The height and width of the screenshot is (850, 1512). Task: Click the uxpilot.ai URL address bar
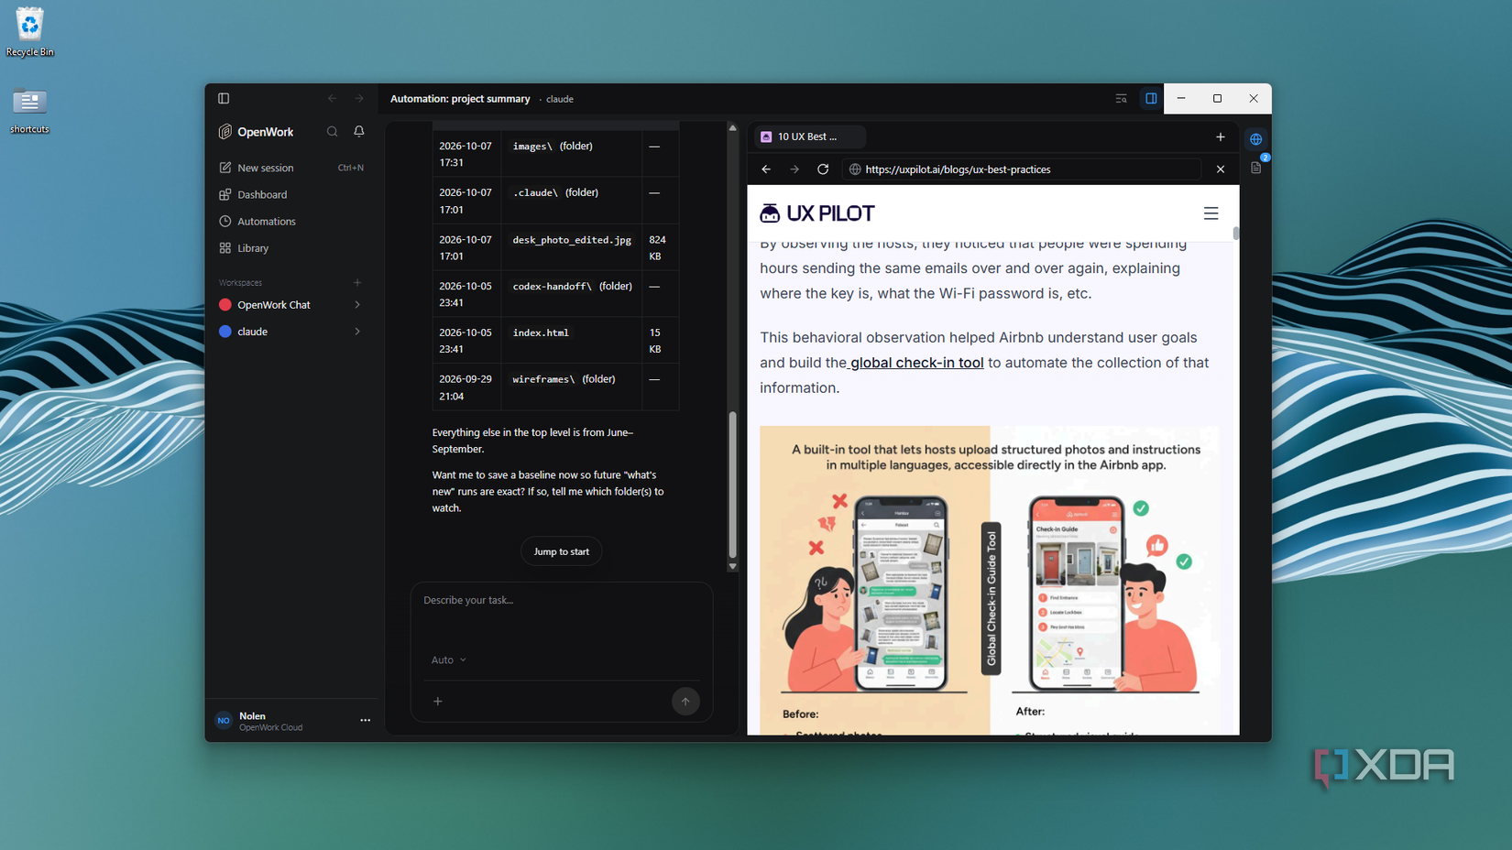click(x=1022, y=169)
